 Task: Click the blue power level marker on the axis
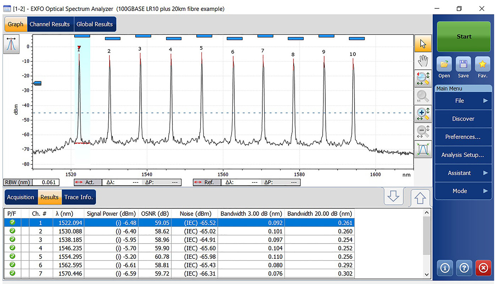[x=37, y=83]
